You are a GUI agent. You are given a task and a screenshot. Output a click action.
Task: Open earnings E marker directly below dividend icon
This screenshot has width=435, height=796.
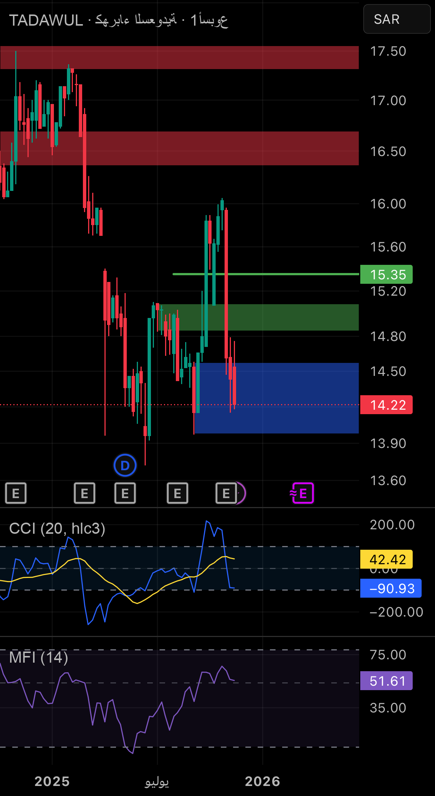pos(125,493)
